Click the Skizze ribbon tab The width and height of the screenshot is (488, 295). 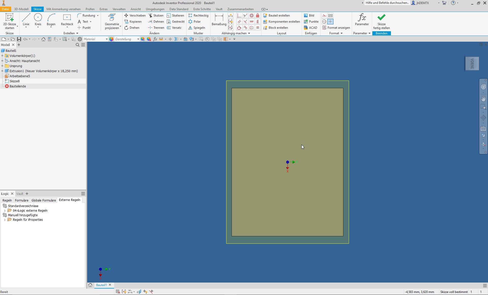click(x=38, y=9)
